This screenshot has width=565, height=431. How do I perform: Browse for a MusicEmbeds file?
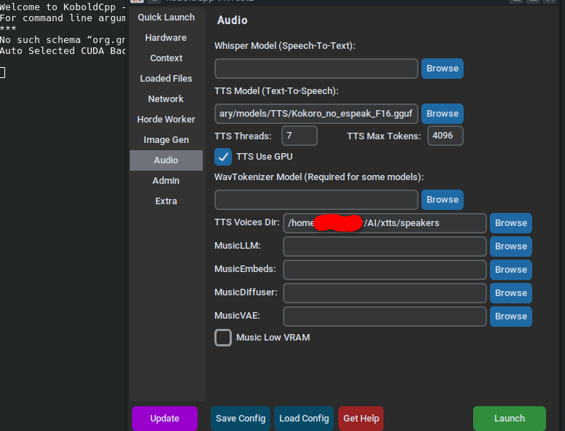click(510, 270)
